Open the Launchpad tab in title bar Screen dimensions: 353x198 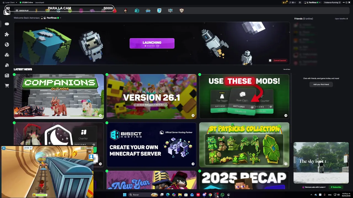click(x=39, y=2)
